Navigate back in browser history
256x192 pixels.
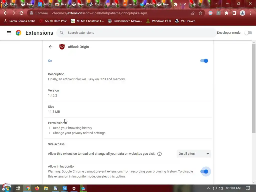(5, 13)
